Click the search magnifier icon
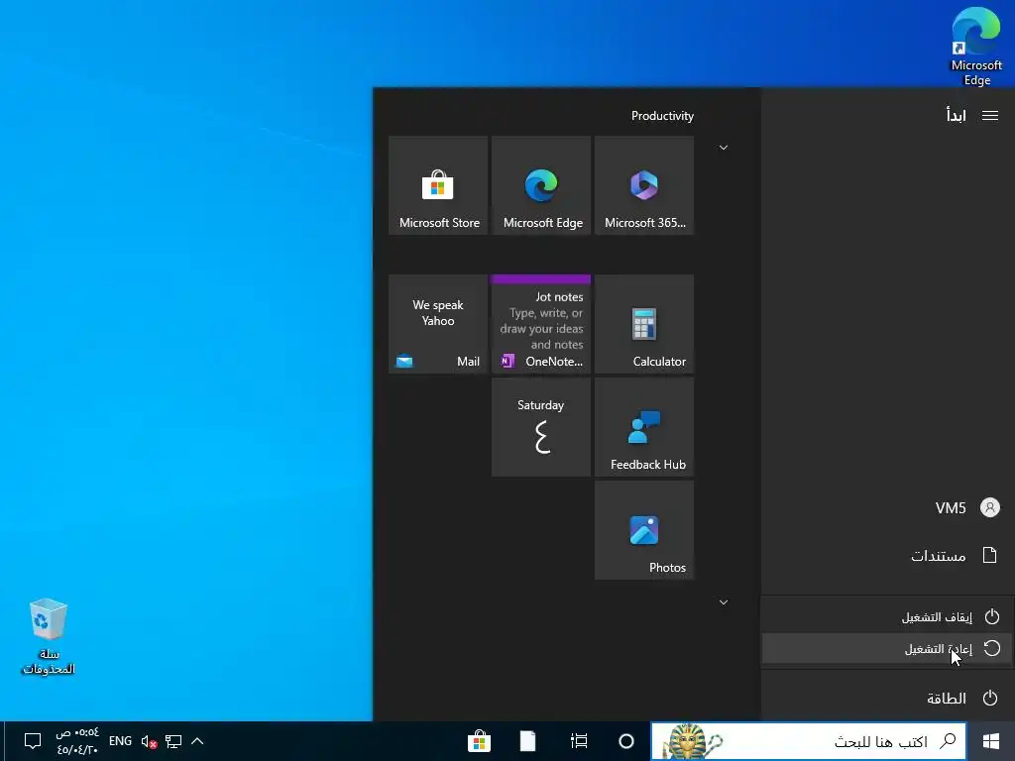The height and width of the screenshot is (761, 1015). (x=947, y=741)
